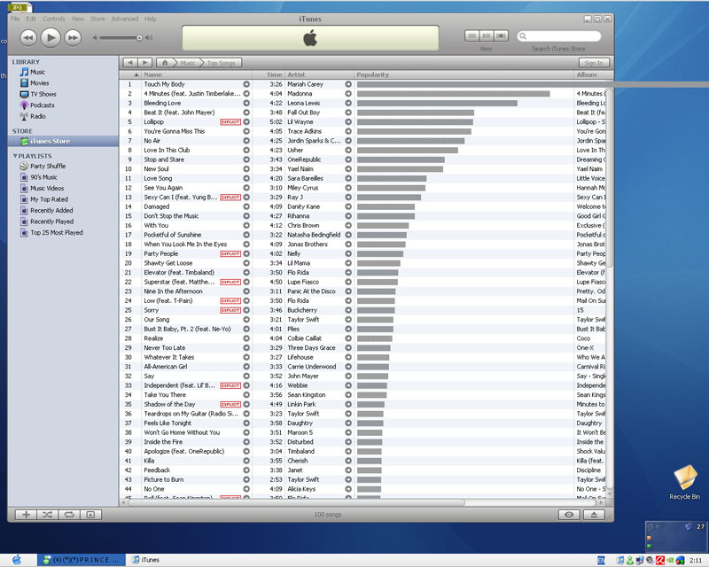Go forward in the iTunes Store
The image size is (709, 567).
145,63
